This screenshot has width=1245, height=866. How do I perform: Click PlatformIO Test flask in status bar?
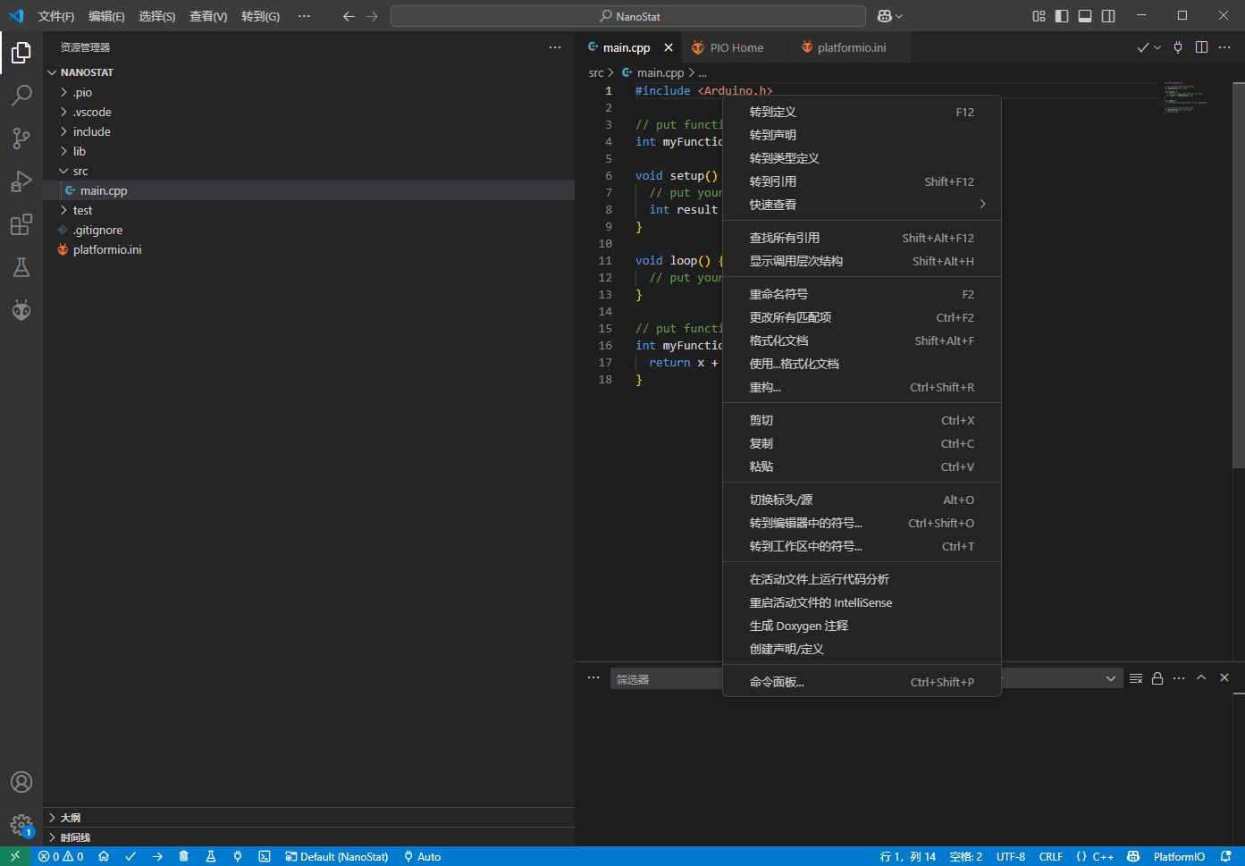[211, 856]
